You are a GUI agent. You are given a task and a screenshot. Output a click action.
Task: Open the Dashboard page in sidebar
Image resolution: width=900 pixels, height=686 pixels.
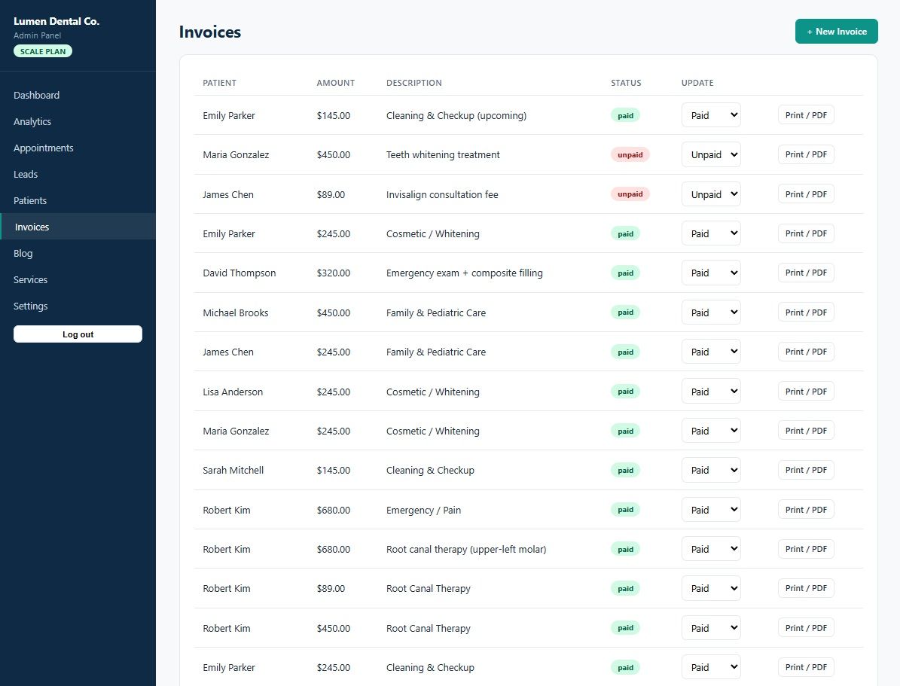[x=78, y=96]
